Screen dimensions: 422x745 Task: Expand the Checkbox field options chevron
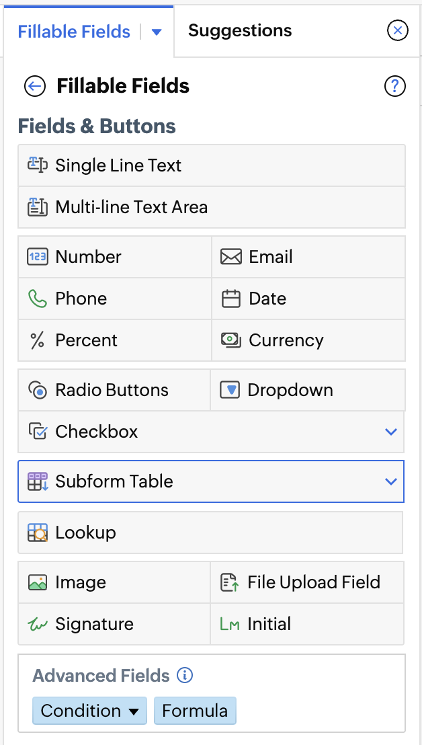391,432
